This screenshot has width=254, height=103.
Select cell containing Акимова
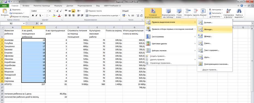(x=13, y=40)
